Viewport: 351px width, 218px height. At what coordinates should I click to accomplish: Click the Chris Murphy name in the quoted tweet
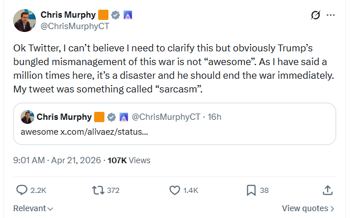point(64,117)
